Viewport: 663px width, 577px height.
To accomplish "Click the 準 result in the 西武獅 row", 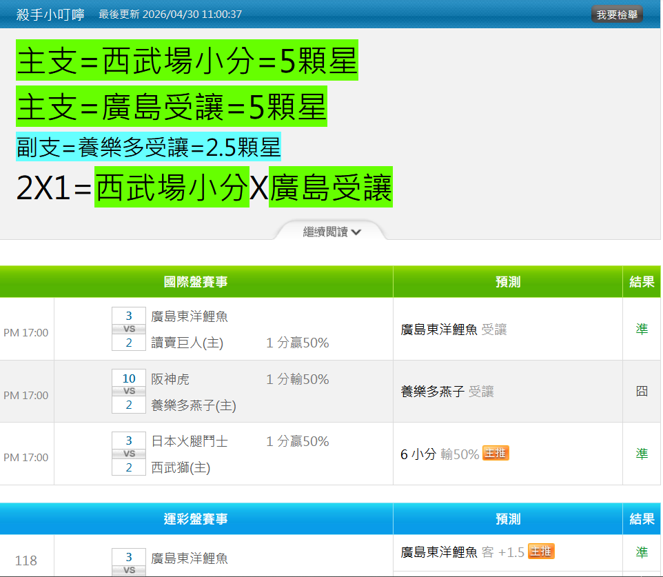I will pyautogui.click(x=642, y=454).
